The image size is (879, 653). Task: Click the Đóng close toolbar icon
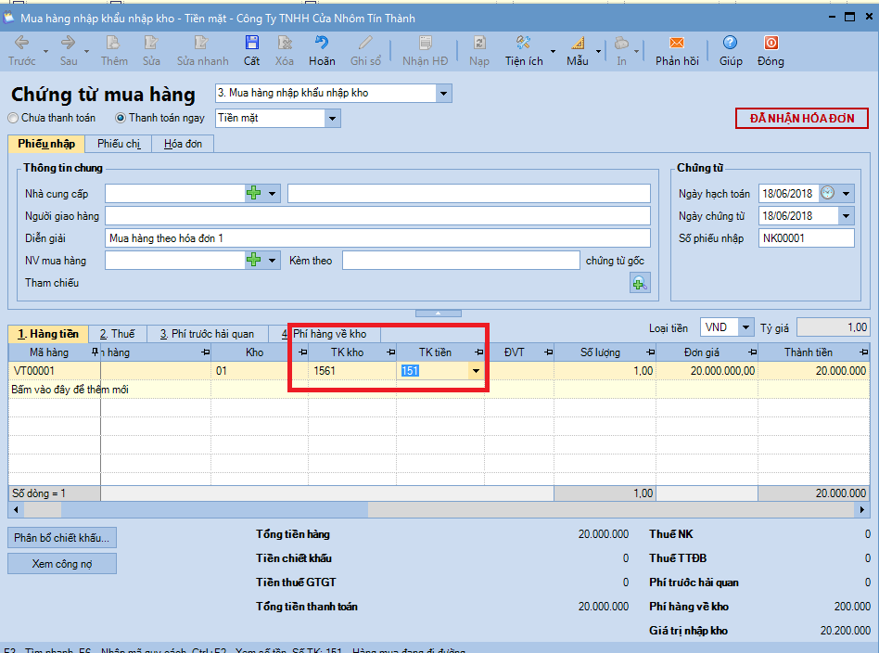pyautogui.click(x=770, y=44)
